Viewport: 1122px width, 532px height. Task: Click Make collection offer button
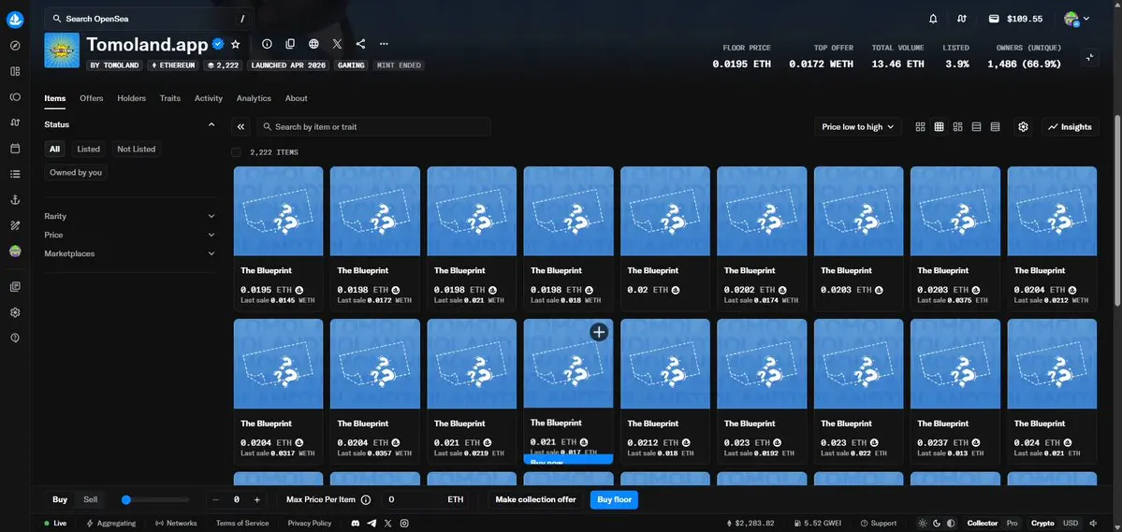pos(536,499)
